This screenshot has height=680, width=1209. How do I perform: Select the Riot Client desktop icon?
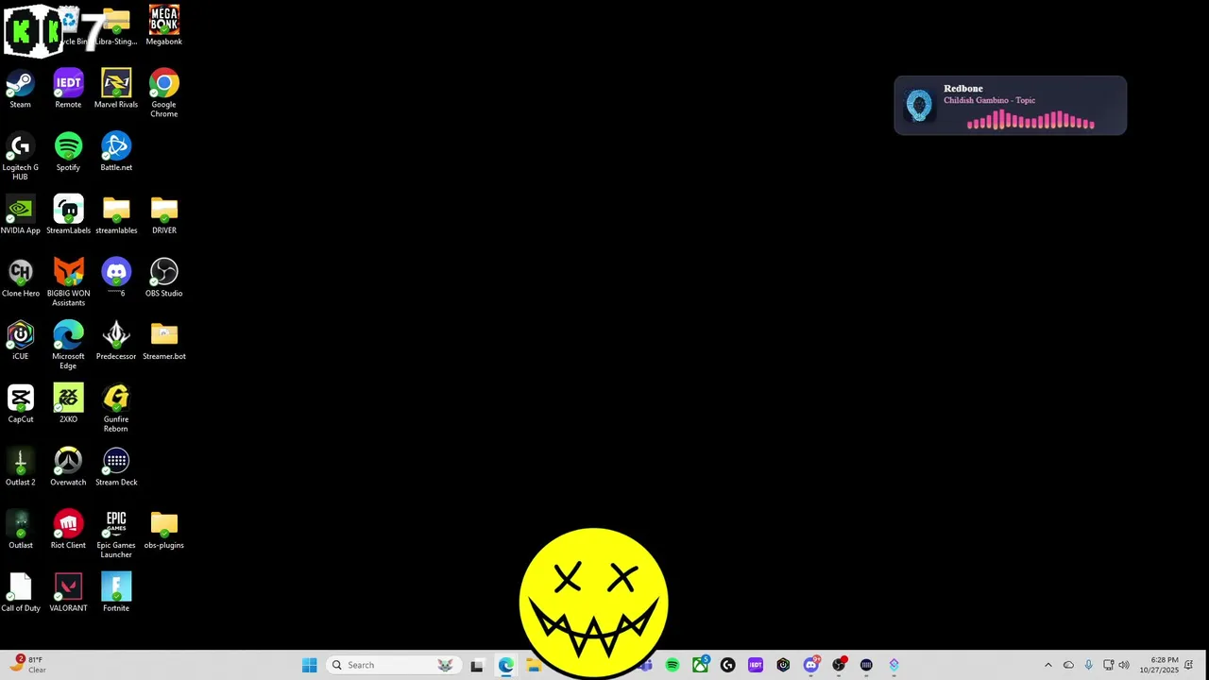click(68, 530)
